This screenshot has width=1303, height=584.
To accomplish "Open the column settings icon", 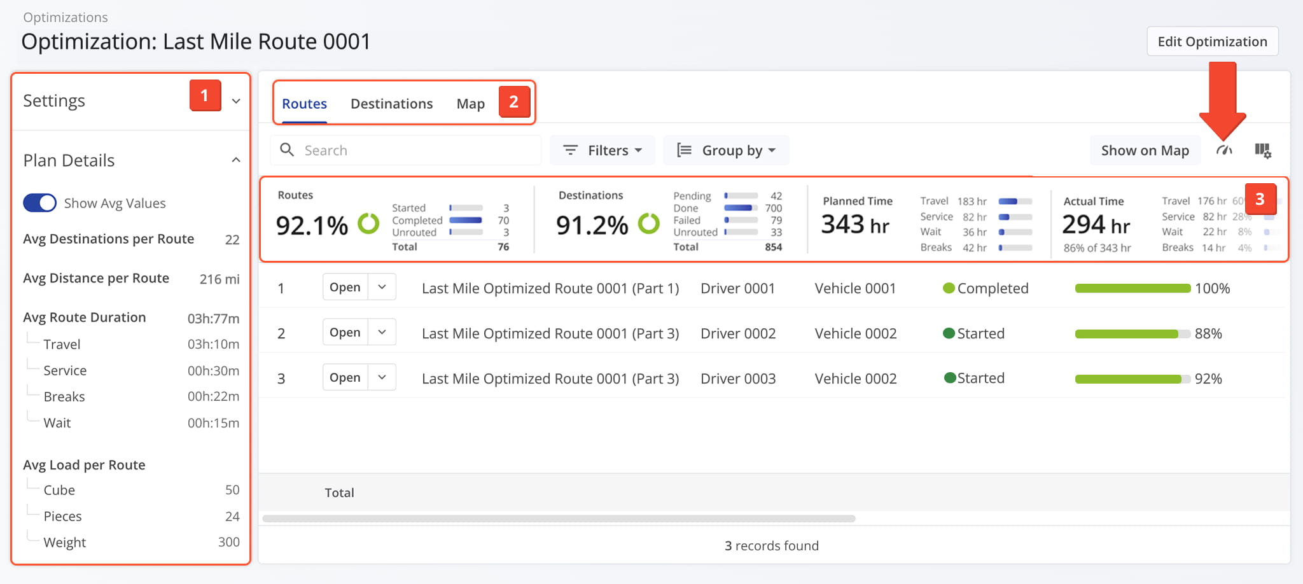I will [1262, 151].
